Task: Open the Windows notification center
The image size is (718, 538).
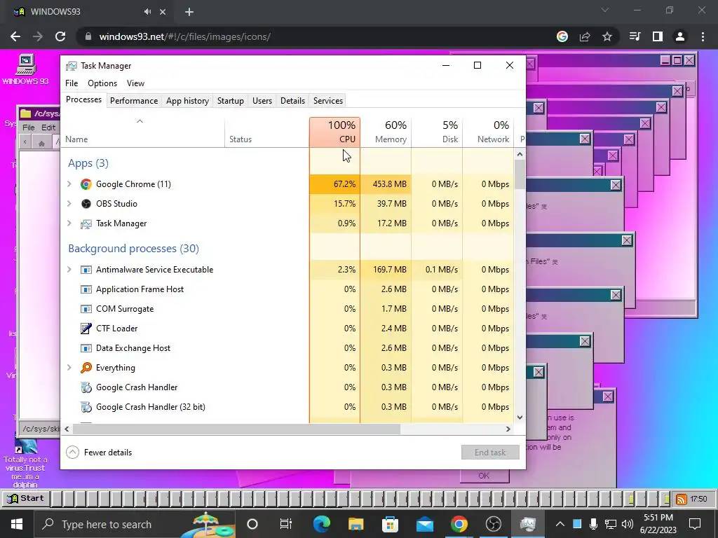Action: pyautogui.click(x=695, y=524)
